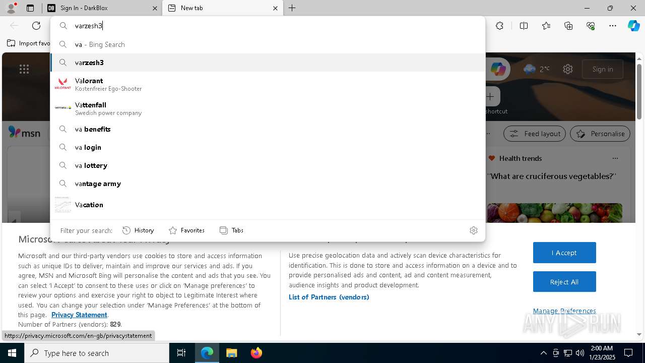
Task: Open a new tab with plus button
Action: click(x=292, y=8)
